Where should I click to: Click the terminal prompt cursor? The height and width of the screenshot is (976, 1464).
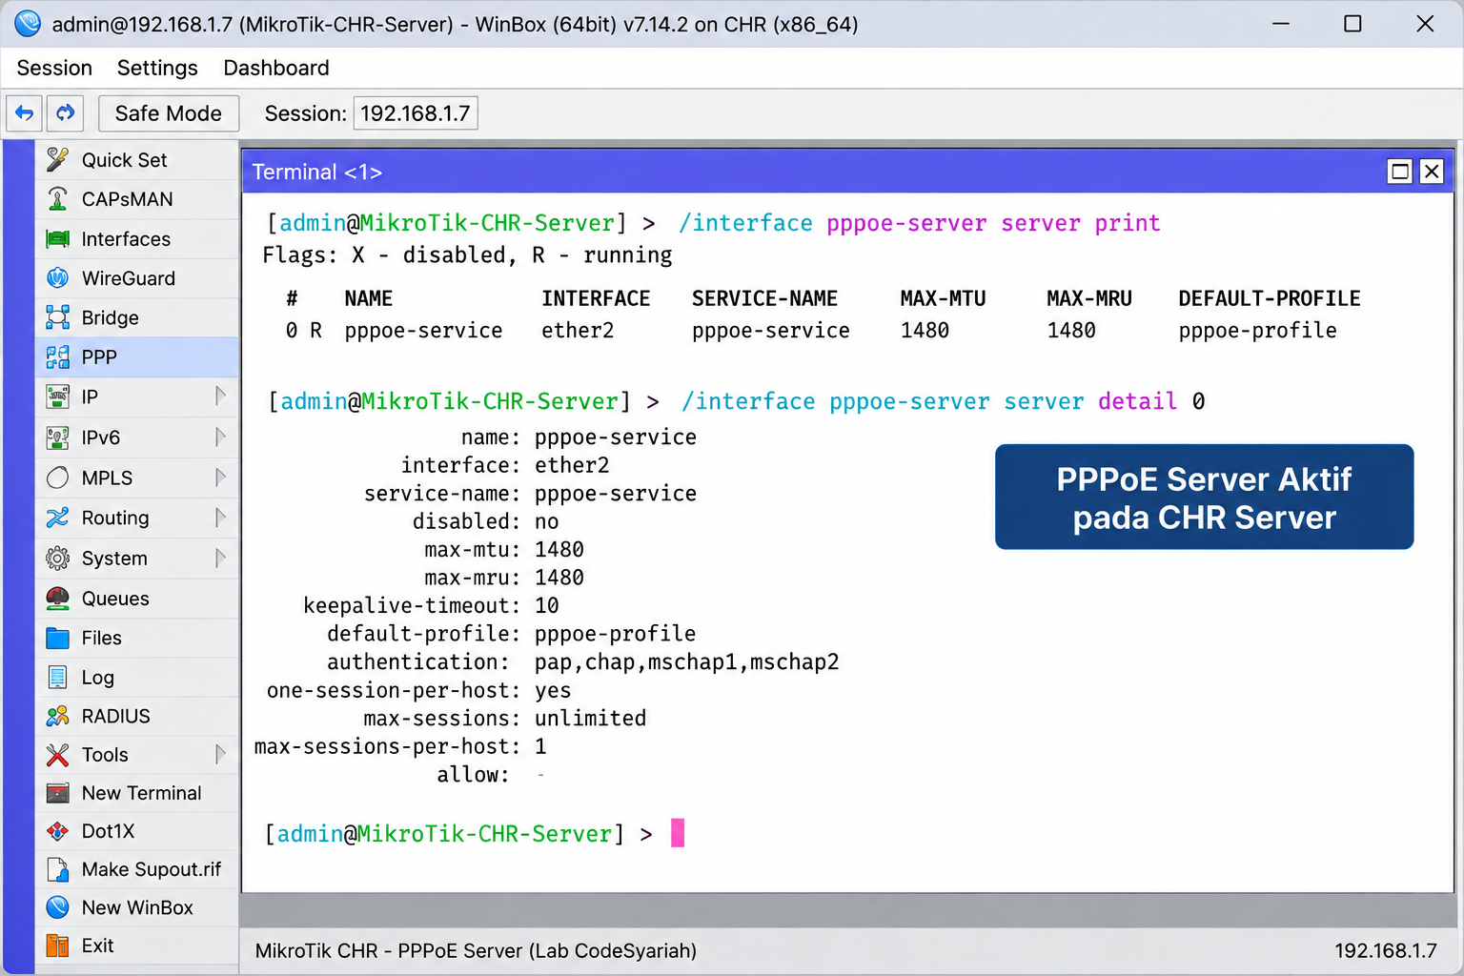coord(678,833)
